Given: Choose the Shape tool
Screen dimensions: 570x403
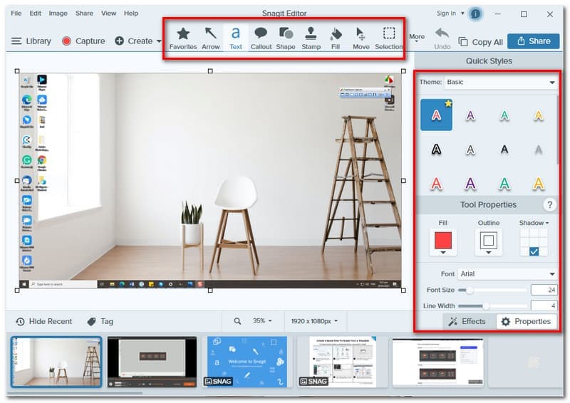Looking at the screenshot, I should [286, 38].
